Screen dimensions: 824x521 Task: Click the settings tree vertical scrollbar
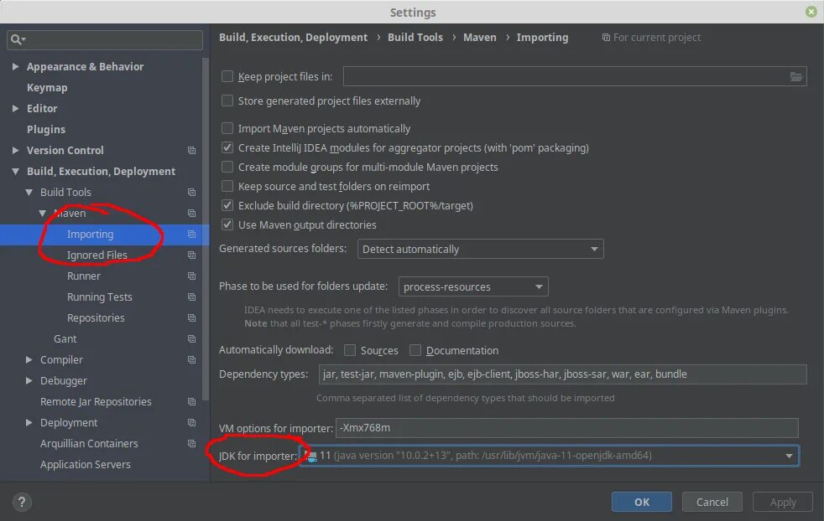(206, 228)
